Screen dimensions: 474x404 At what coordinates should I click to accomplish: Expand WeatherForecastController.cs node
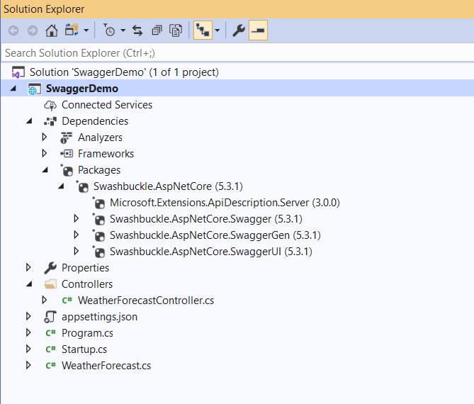(45, 301)
